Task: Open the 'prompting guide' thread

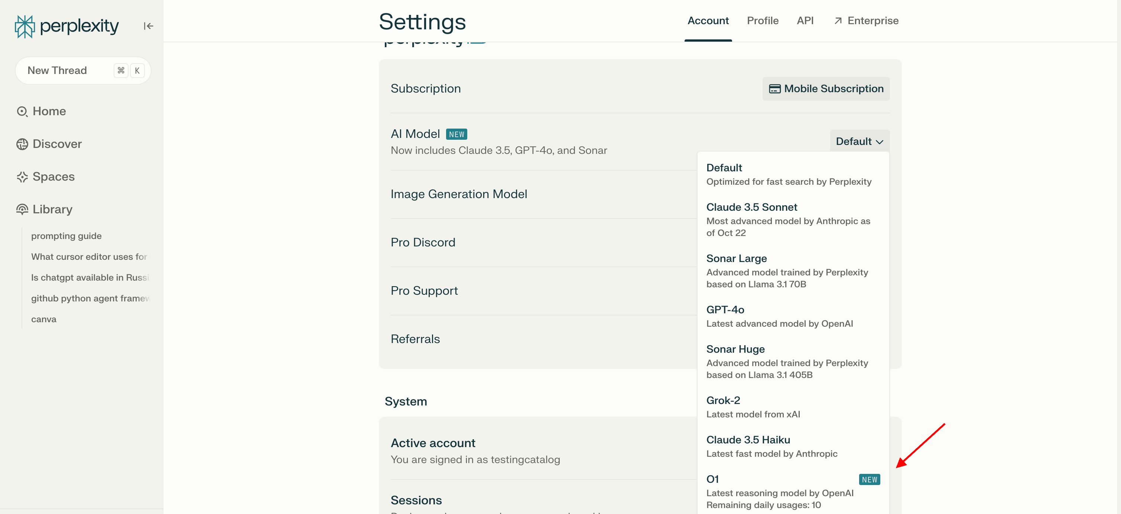Action: click(x=66, y=236)
